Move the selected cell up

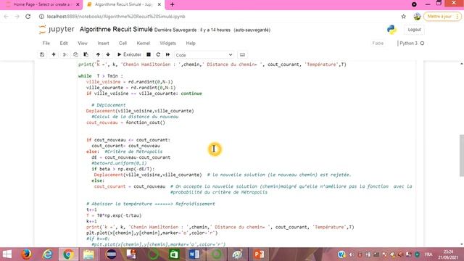(x=98, y=55)
